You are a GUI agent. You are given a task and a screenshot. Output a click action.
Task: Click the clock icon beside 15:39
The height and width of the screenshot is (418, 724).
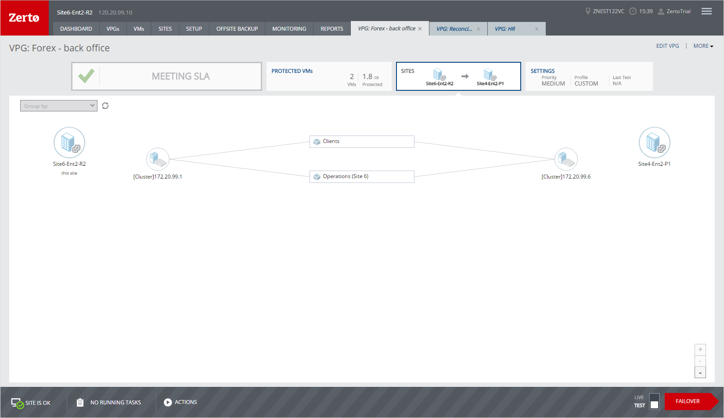coord(633,11)
